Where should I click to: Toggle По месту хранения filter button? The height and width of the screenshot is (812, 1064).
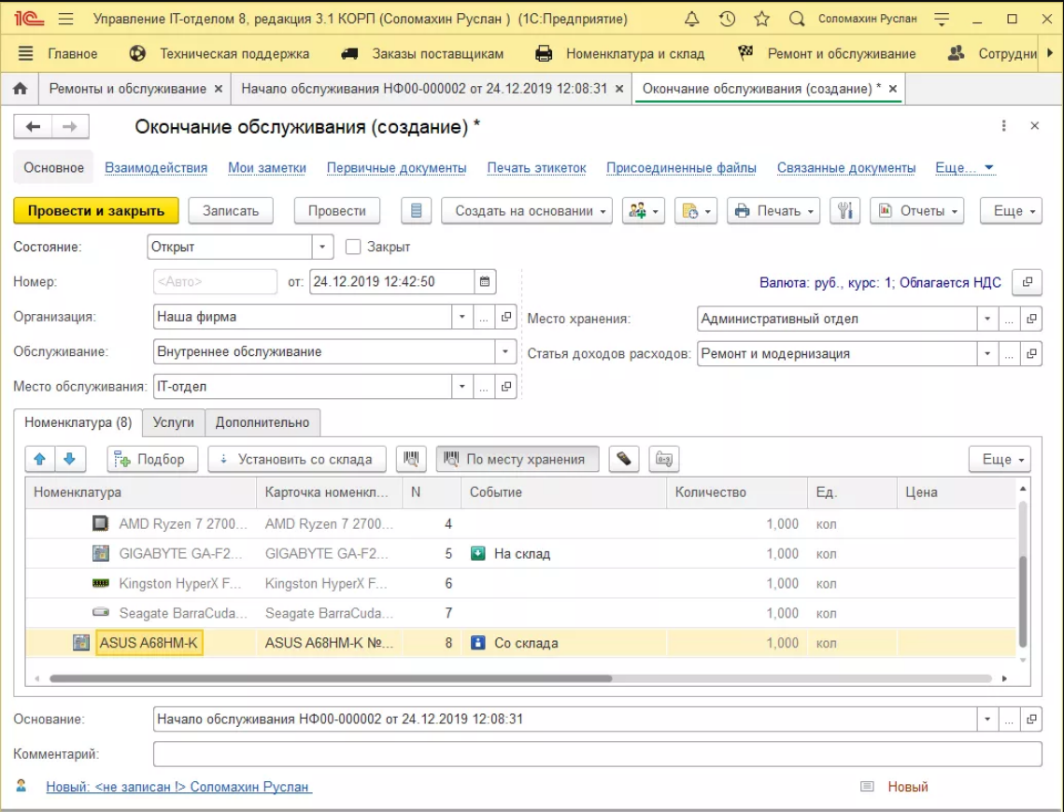tap(517, 459)
